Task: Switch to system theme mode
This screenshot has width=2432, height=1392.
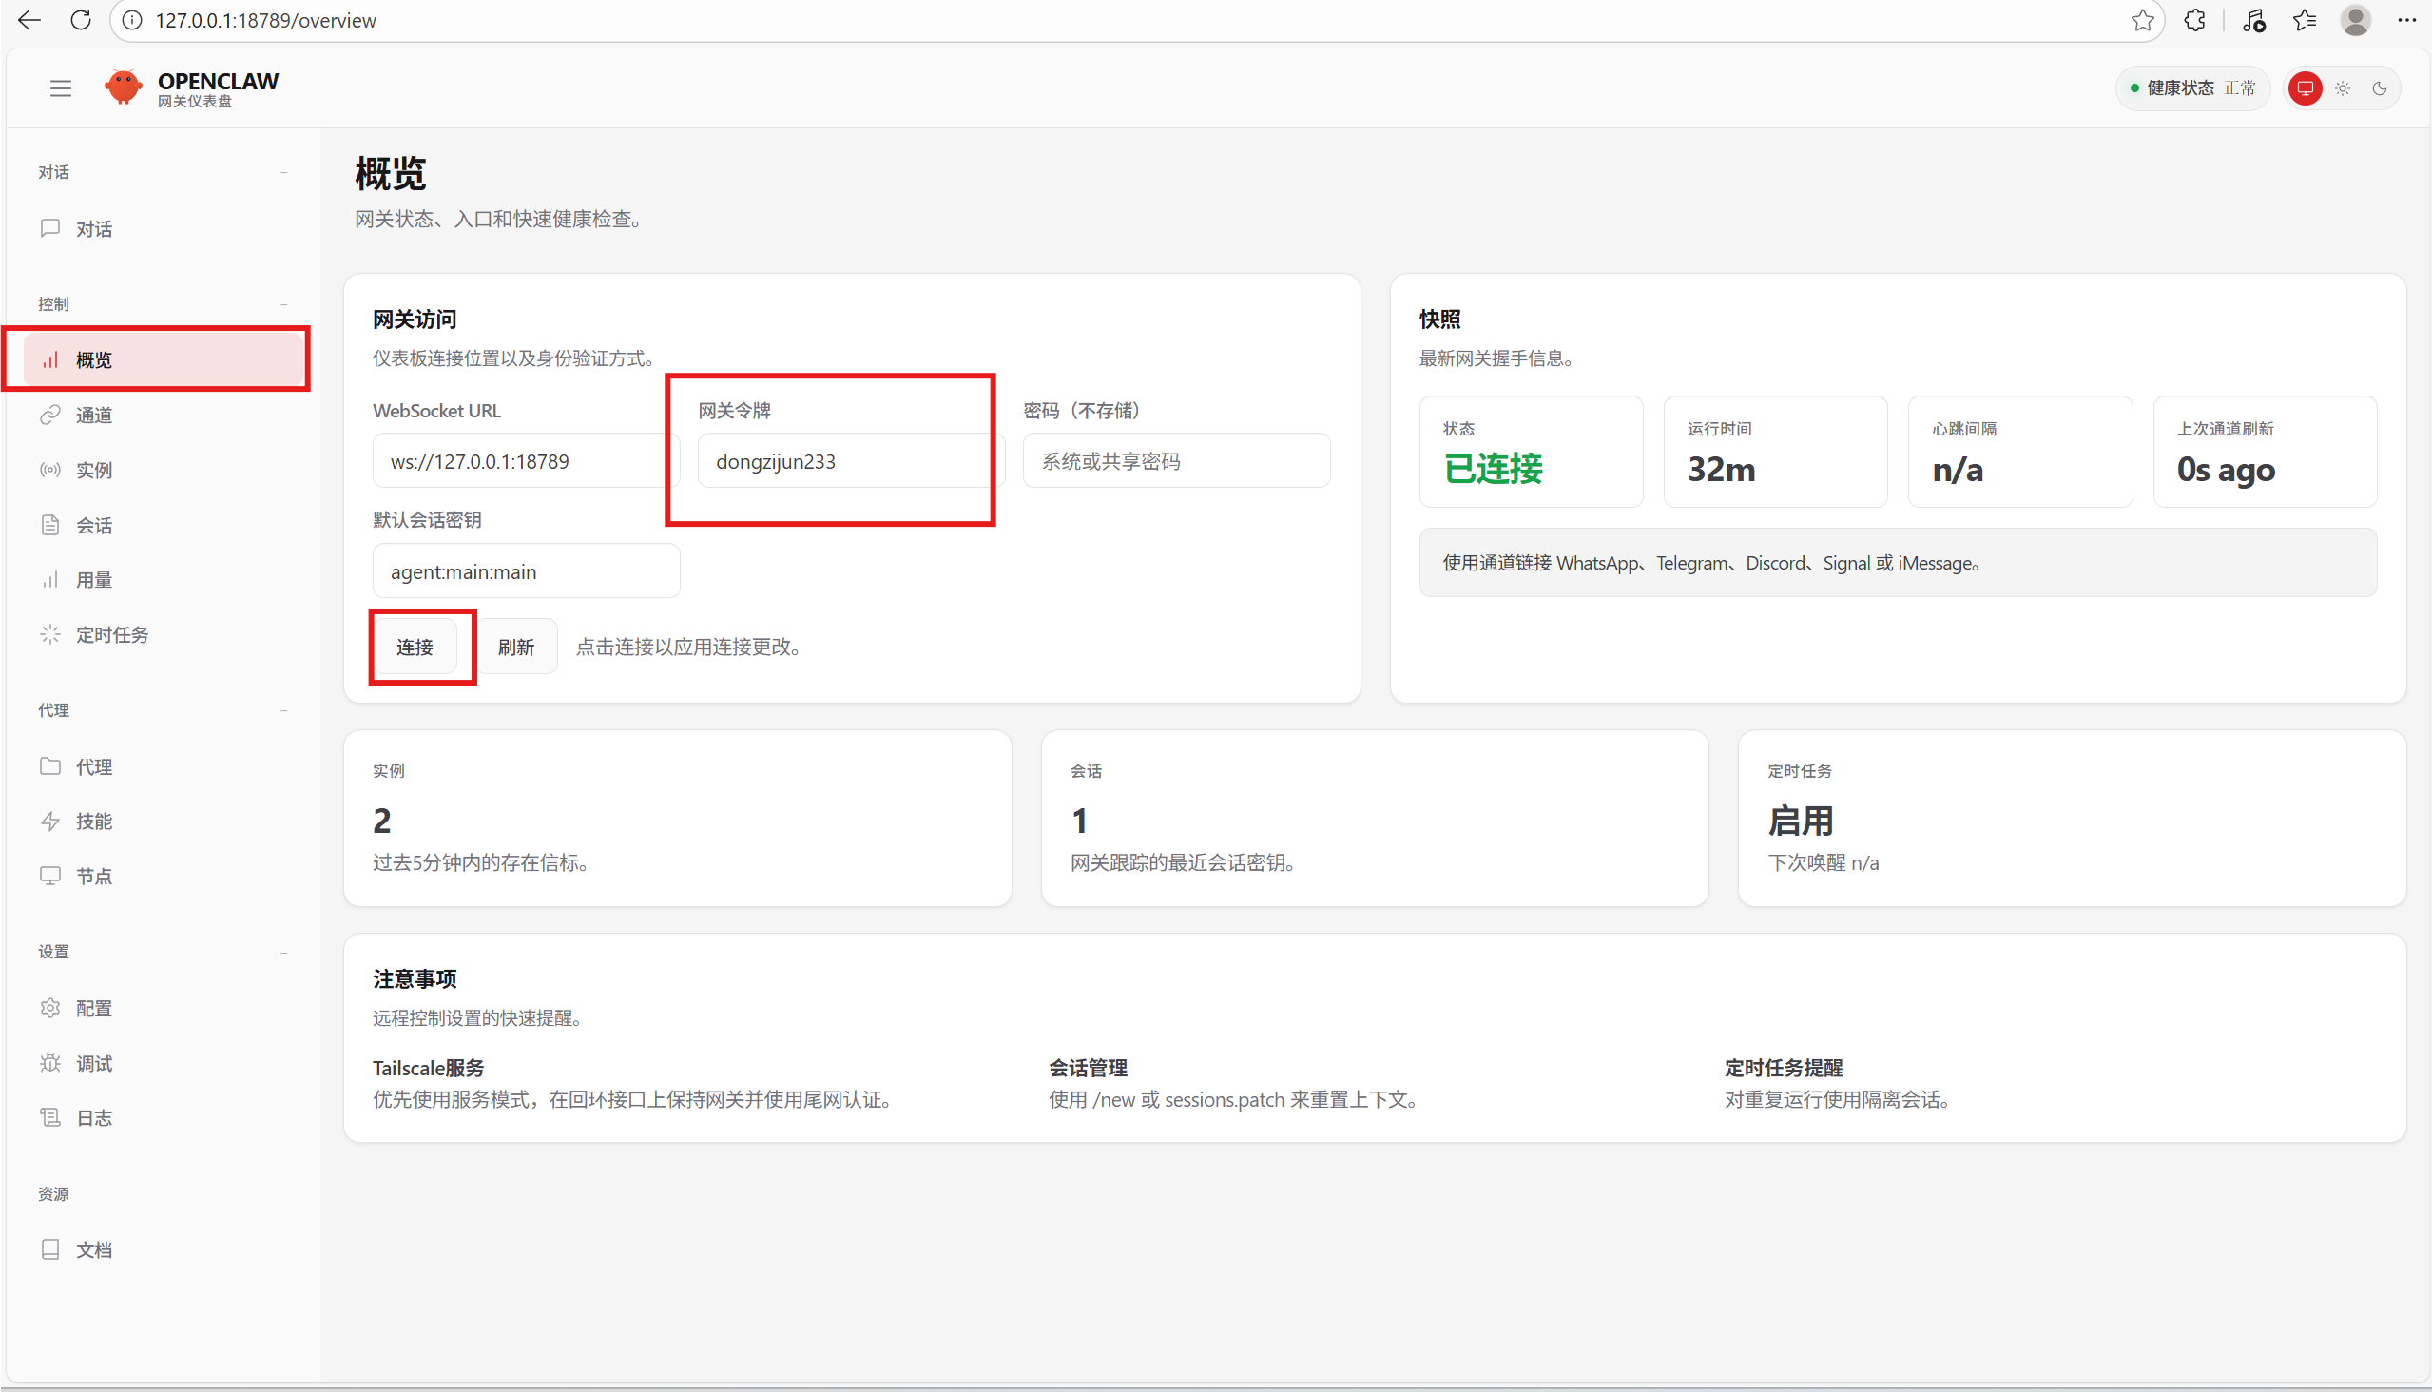Action: (2305, 89)
